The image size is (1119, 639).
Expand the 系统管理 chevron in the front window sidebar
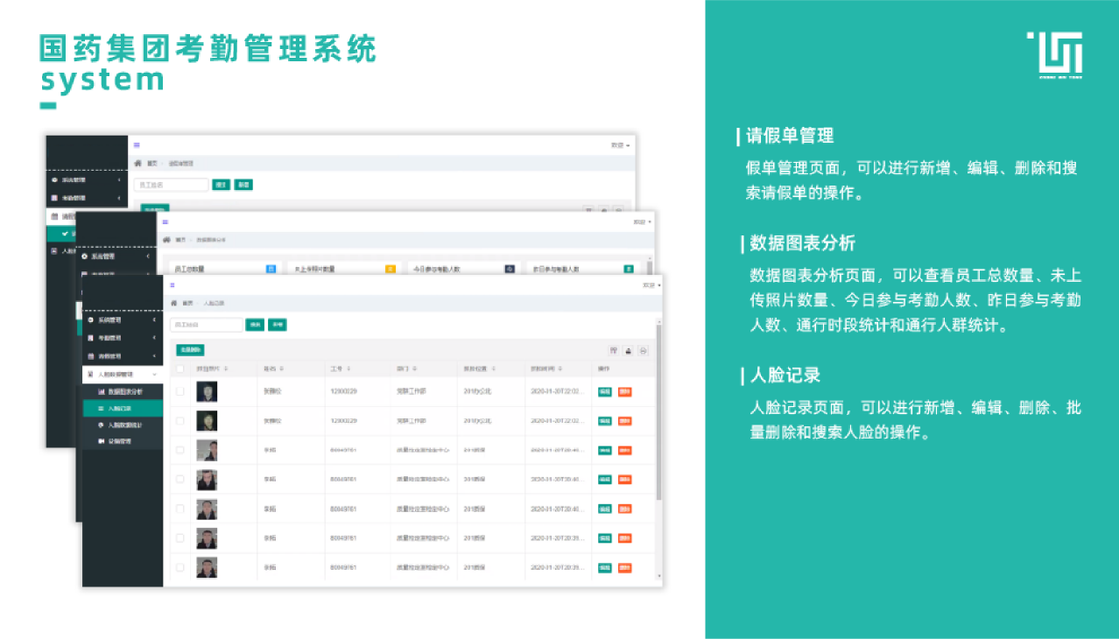(x=154, y=320)
